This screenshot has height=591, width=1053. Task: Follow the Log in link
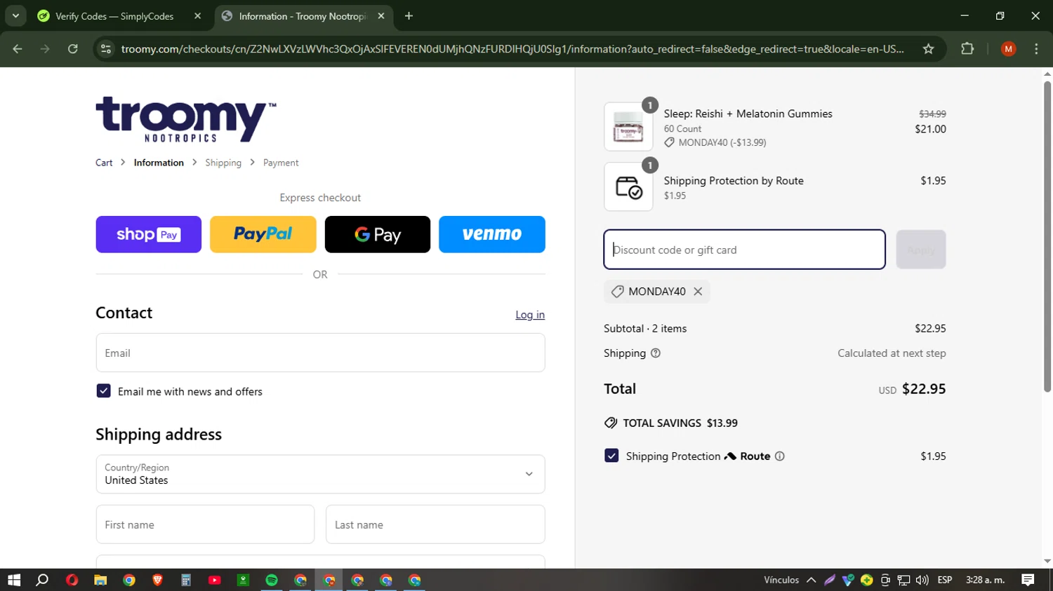coord(530,315)
